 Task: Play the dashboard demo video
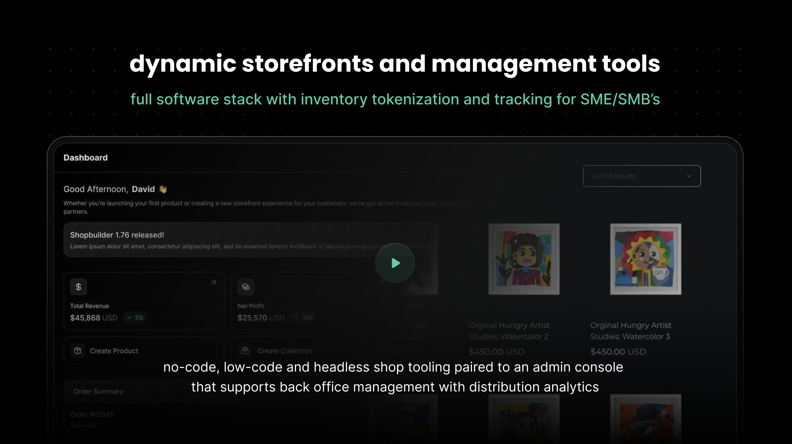click(x=395, y=263)
